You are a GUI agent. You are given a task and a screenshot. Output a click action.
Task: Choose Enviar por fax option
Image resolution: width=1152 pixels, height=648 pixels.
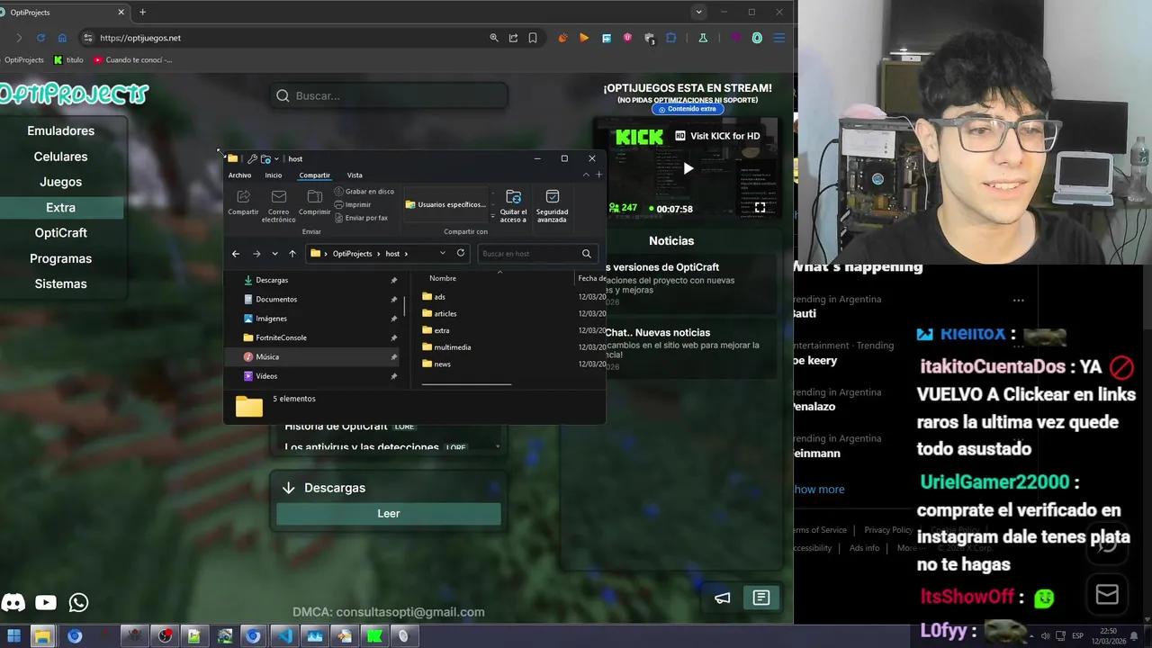361,218
